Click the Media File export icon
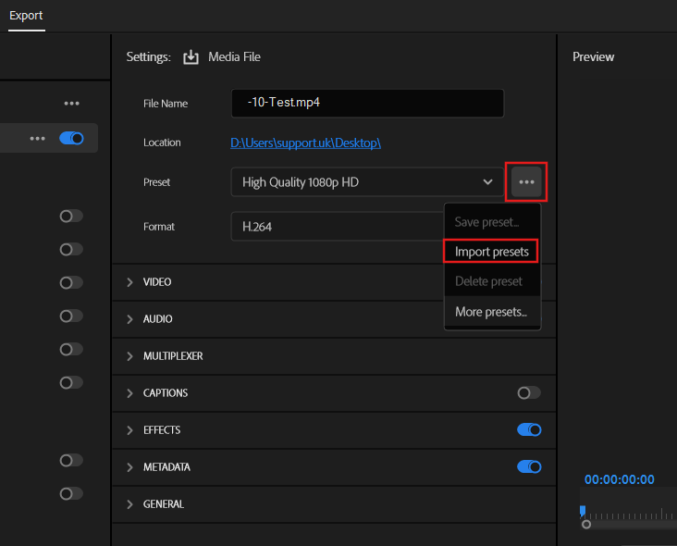The width and height of the screenshot is (677, 546). tap(191, 57)
